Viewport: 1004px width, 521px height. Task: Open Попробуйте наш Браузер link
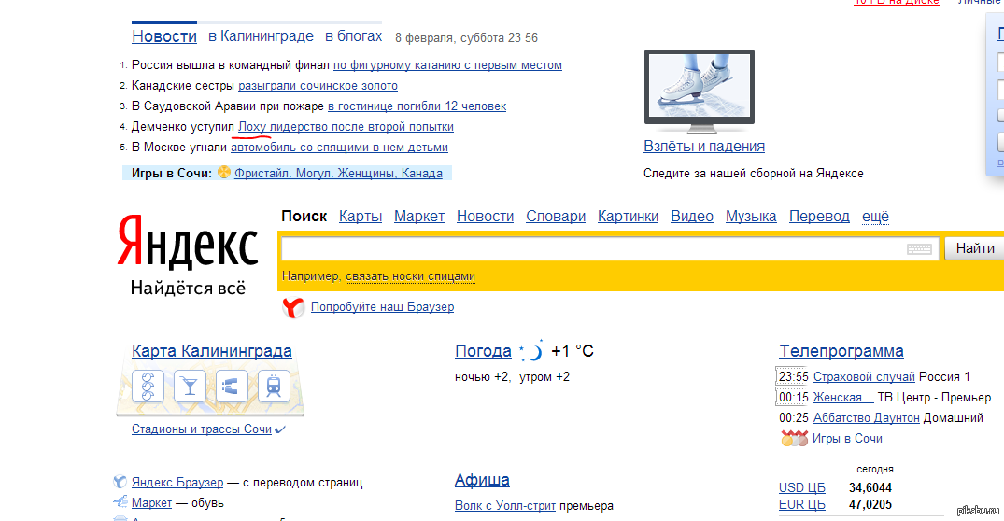coord(382,306)
